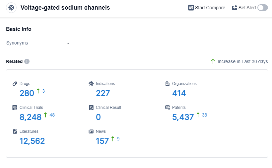Image resolution: width=272 pixels, height=168 pixels.
Task: Click the News newspaper icon
Action: [91, 131]
